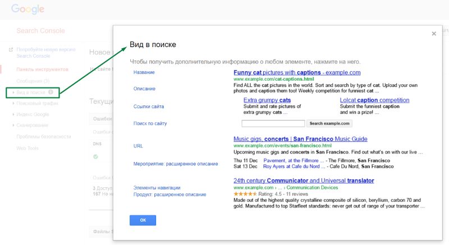
Task: Expand the Сканирование section
Action: point(30,125)
